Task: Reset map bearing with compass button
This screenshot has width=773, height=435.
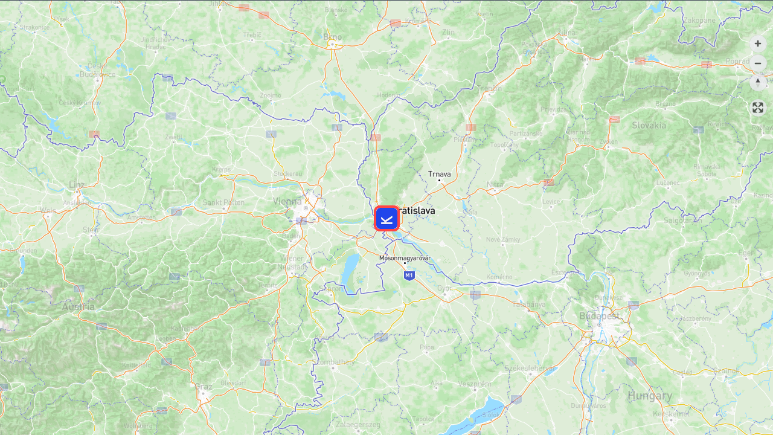Action: 758,83
